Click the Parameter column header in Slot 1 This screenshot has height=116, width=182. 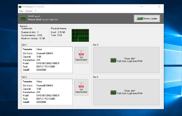[x=28, y=49]
